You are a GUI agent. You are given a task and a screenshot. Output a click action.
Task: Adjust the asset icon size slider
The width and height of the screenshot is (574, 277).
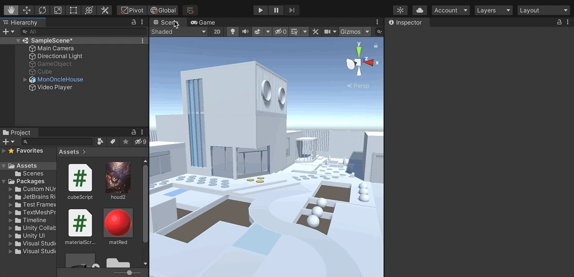(129, 273)
